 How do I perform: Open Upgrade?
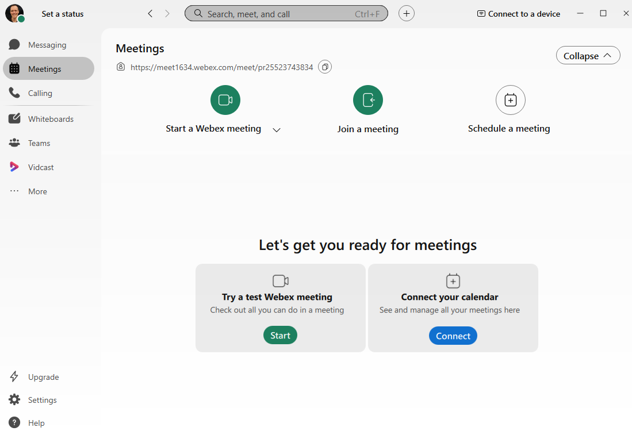pos(44,377)
